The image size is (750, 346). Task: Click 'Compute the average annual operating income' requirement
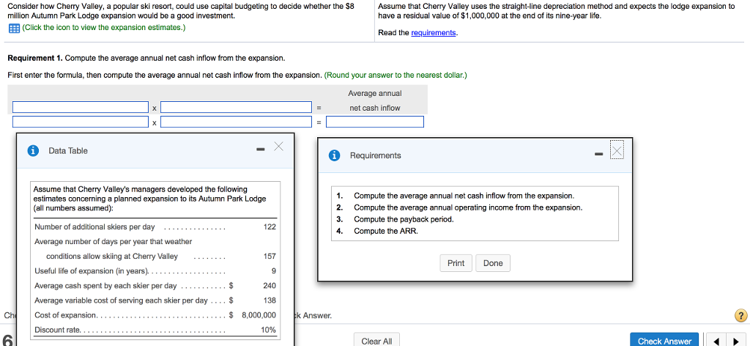pyautogui.click(x=468, y=207)
